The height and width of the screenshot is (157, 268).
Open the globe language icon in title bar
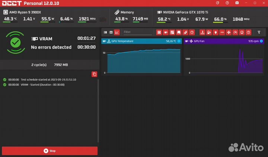[x=217, y=3]
